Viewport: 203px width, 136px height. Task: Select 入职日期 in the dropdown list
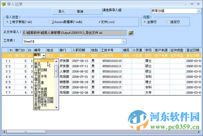pos(41,70)
